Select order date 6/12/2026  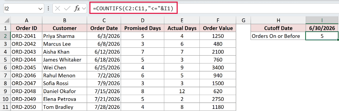coord(104,52)
